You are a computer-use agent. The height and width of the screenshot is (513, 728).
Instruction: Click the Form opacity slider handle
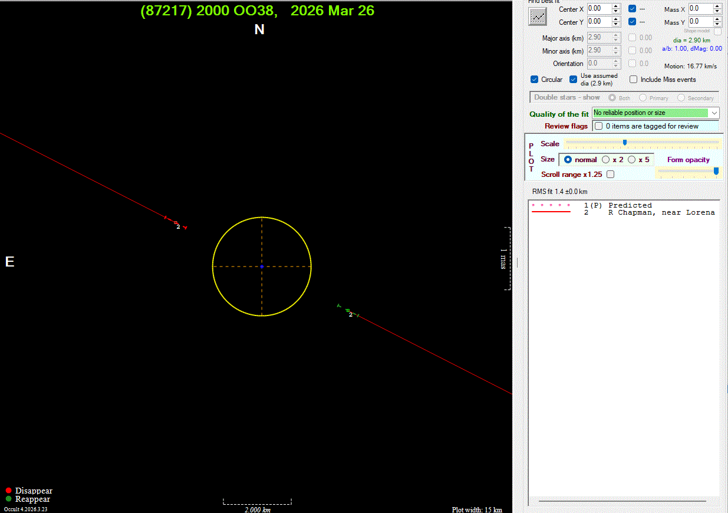point(716,171)
